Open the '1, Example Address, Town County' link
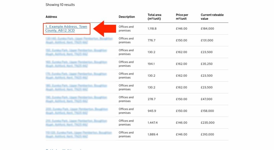Viewport: 274px width, 150px height. (66, 29)
